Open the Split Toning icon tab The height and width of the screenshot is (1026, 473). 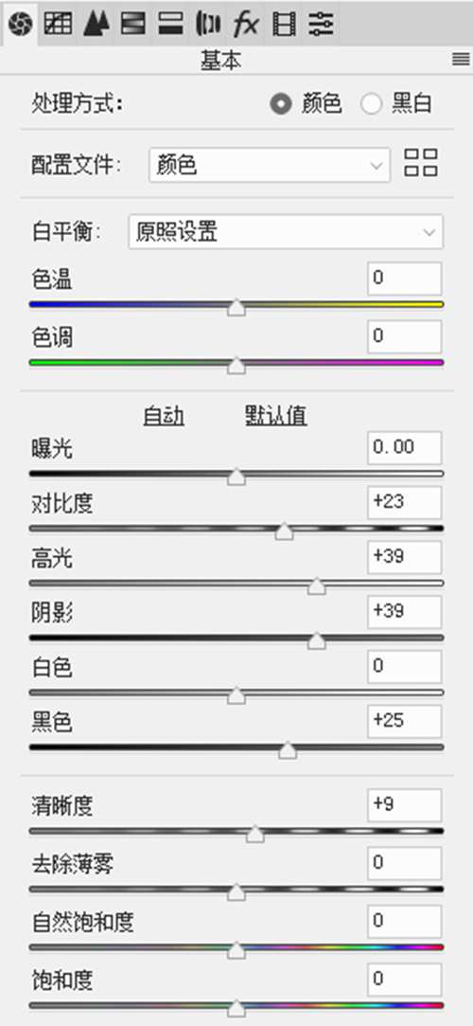(171, 25)
